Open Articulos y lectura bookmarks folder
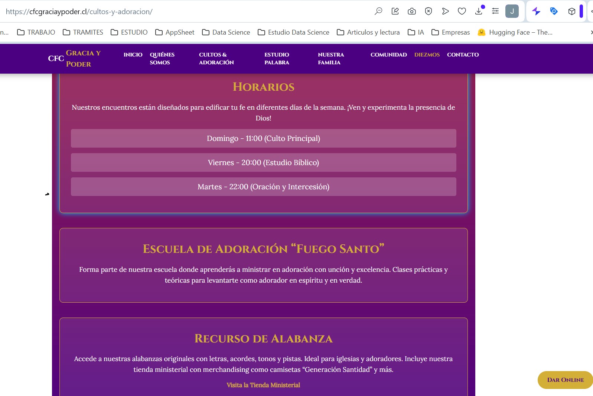593x396 pixels. (368, 32)
